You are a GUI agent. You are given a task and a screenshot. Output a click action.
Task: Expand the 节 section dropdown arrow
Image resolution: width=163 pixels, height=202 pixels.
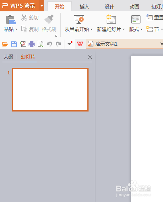click(162, 29)
